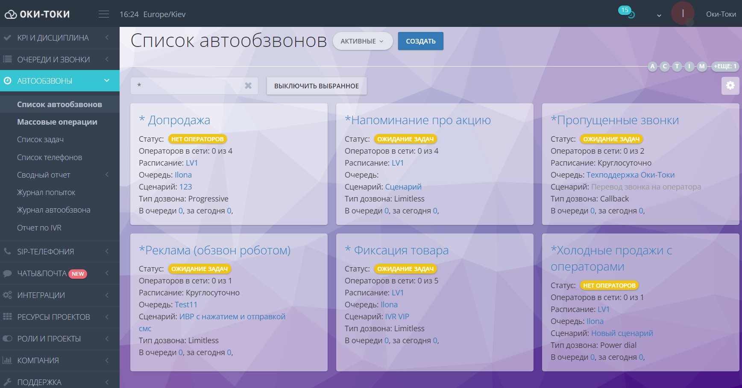742x388 pixels.
Task: Go to Журнал попыток page
Action: [x=45, y=192]
